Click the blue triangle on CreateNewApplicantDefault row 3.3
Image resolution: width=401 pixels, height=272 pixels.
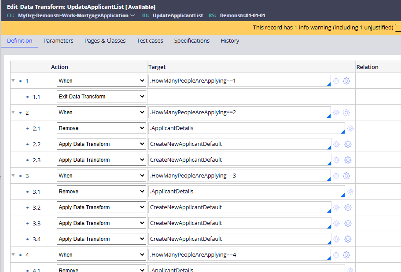(331, 226)
